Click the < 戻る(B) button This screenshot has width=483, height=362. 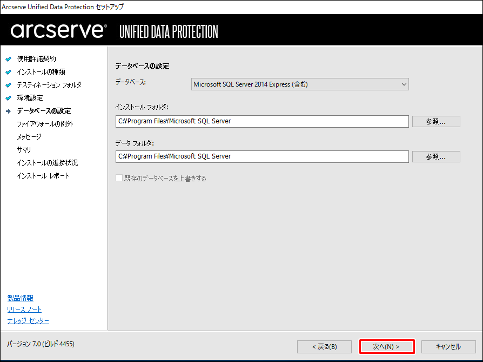click(x=324, y=346)
